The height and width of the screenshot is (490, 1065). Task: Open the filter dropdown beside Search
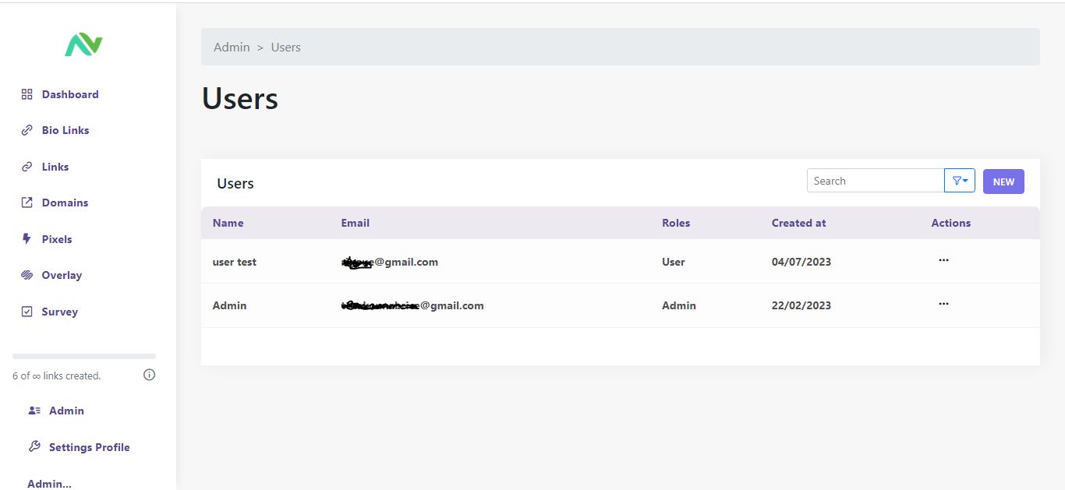pos(960,181)
